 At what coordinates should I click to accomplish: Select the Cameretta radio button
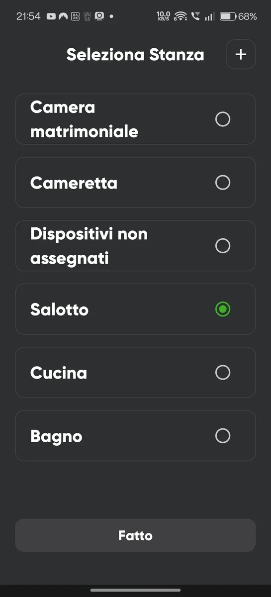point(223,183)
